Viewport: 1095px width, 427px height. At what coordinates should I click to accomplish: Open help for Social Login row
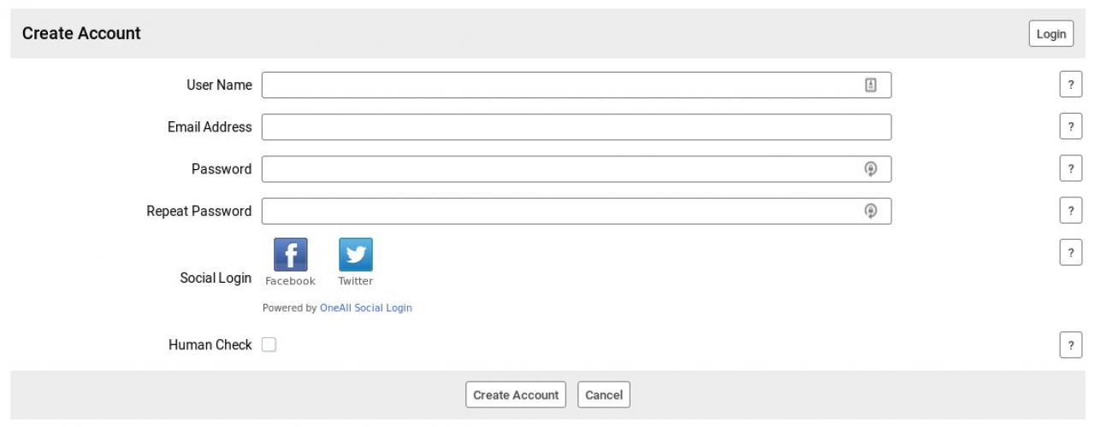tap(1070, 252)
